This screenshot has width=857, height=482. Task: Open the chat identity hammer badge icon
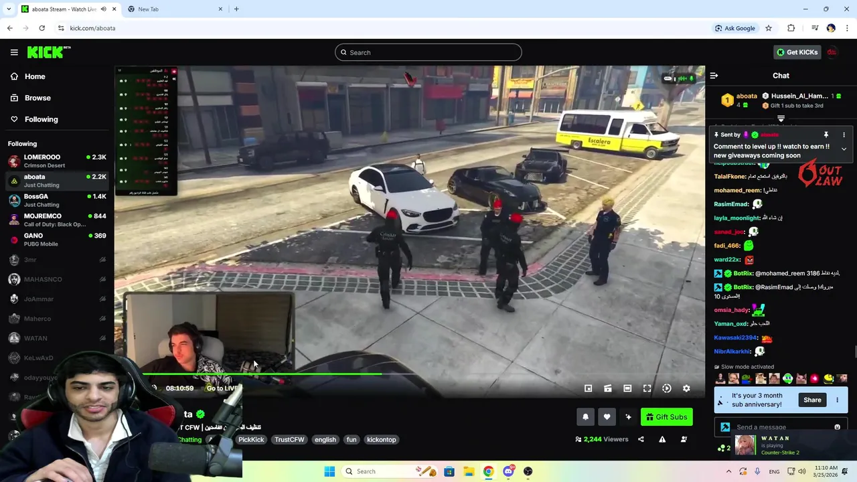(x=725, y=427)
